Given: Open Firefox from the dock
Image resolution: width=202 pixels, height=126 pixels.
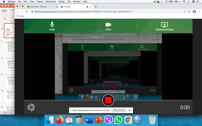Looking at the screenshot, I should coord(60,120).
